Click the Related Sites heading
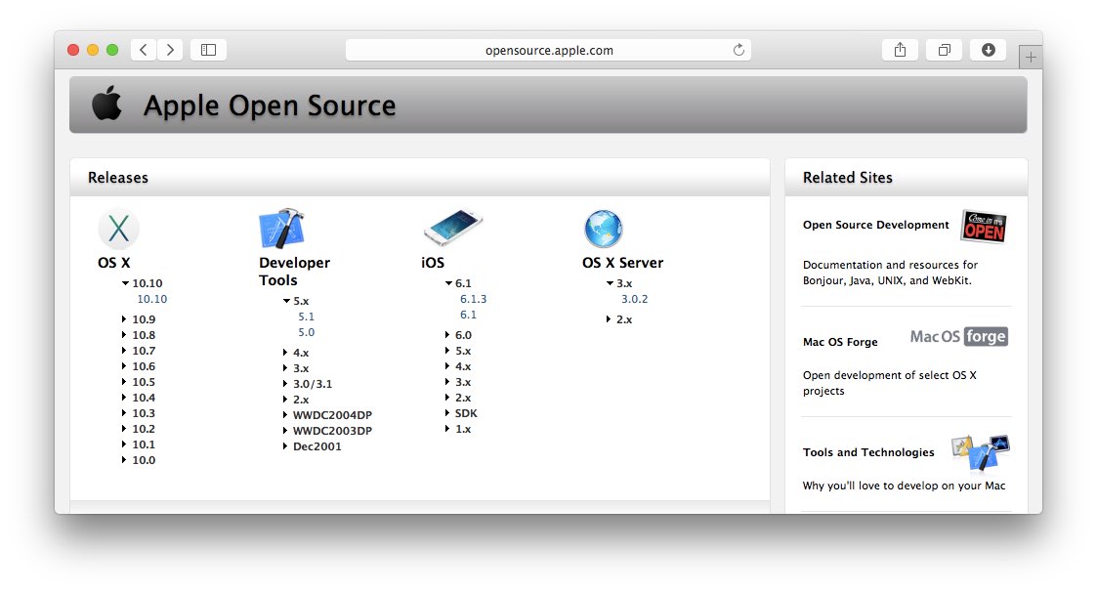The height and width of the screenshot is (592, 1097). [847, 178]
